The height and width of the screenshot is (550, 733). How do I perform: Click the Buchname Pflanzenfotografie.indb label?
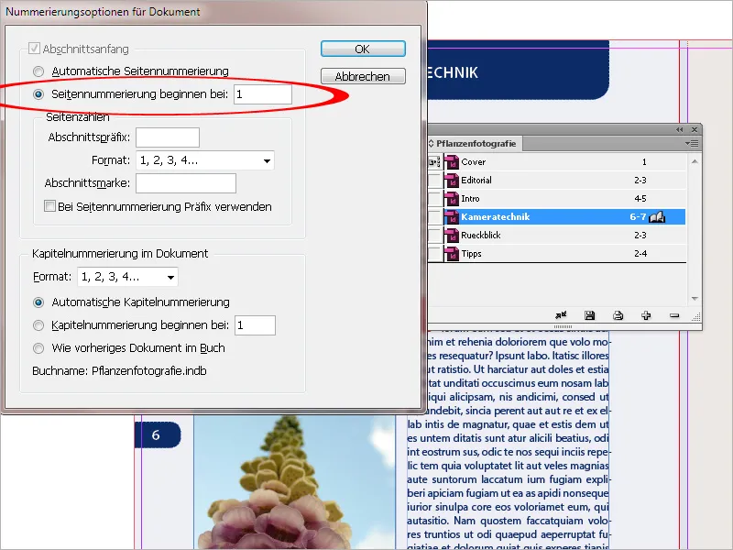click(119, 371)
